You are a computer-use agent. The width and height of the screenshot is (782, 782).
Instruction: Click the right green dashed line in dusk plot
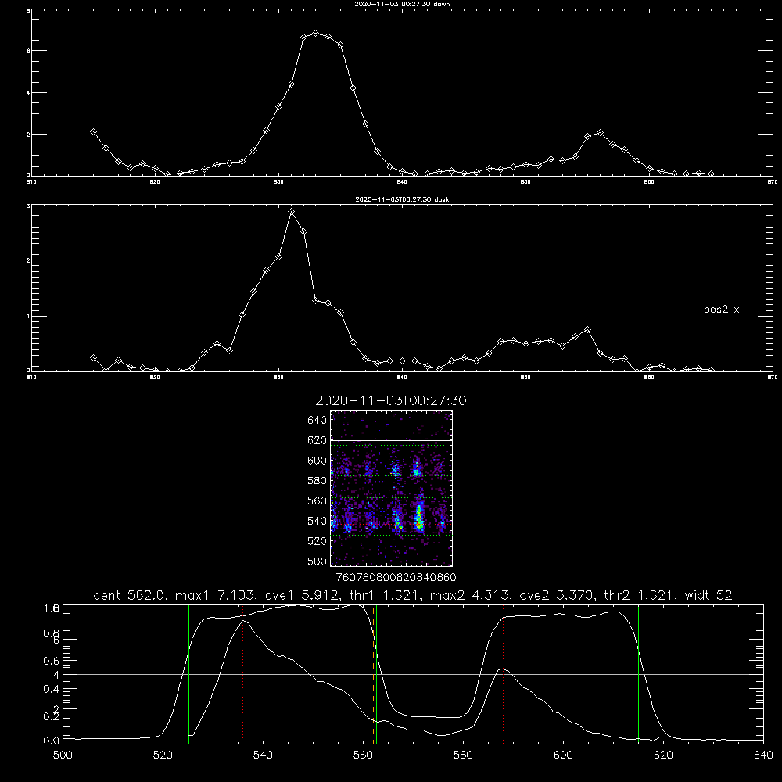432,288
